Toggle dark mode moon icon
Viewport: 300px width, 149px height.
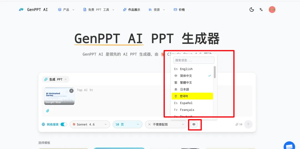coord(252,9)
